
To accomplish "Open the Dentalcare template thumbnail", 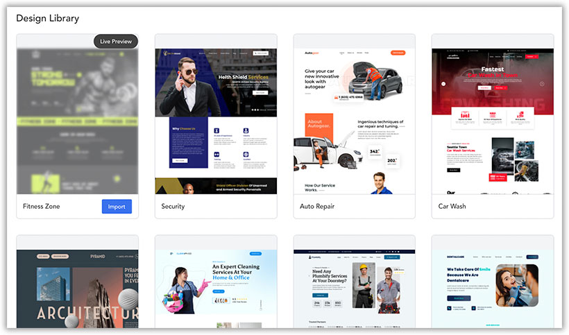I will point(493,289).
